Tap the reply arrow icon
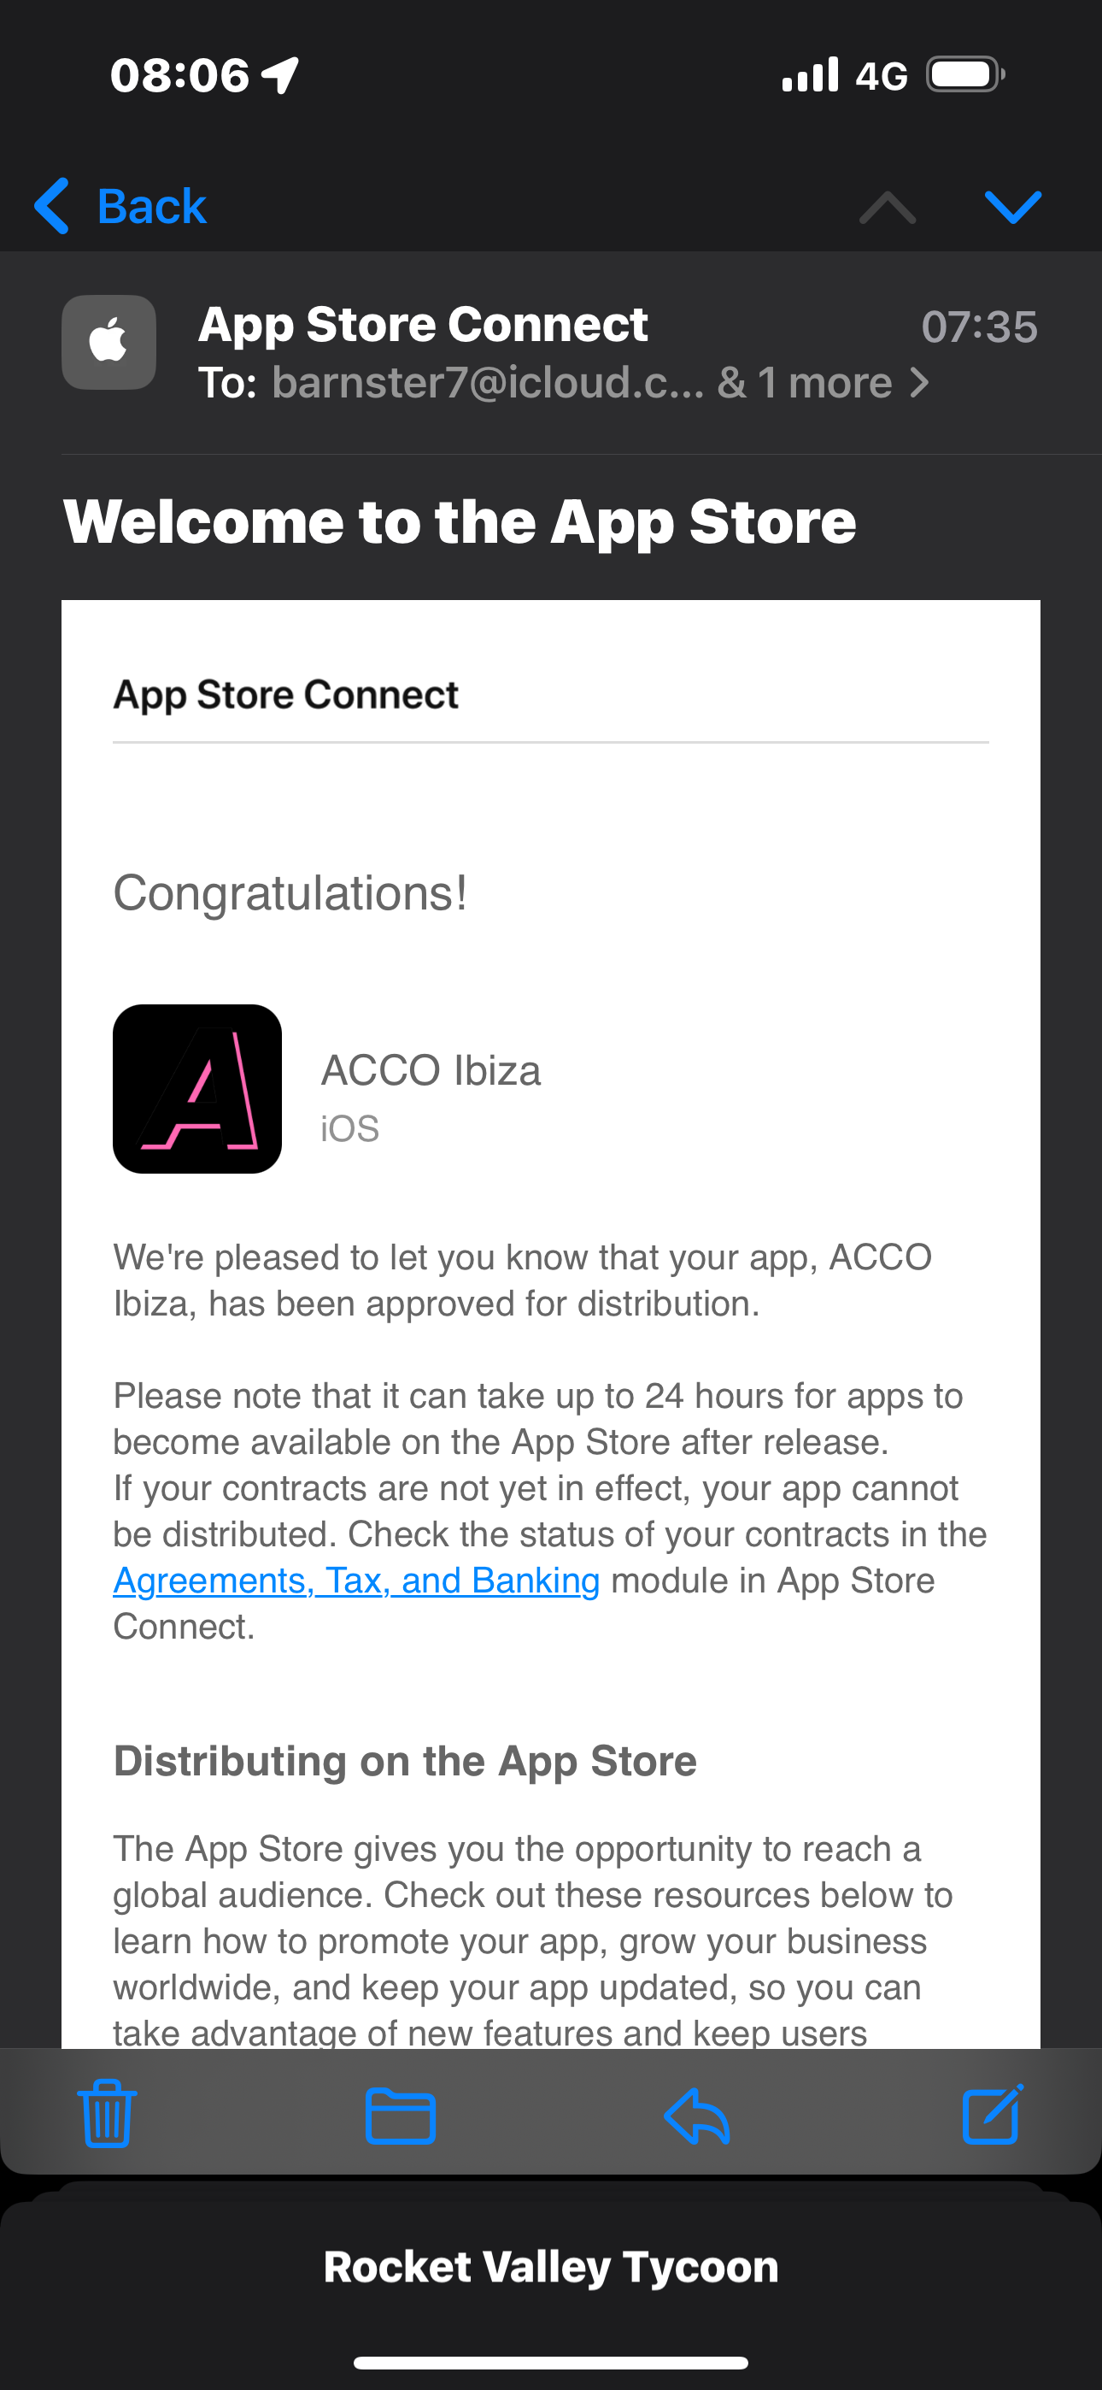Viewport: 1102px width, 2390px height. point(696,2116)
